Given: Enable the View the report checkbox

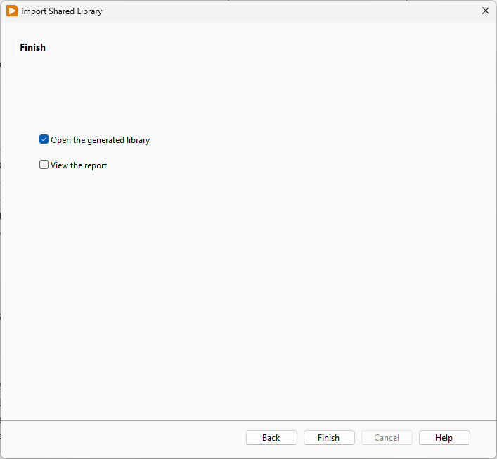Looking at the screenshot, I should [x=44, y=165].
